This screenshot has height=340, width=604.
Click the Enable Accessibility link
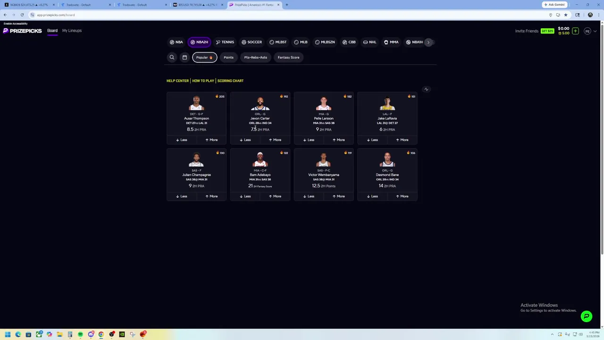[16, 24]
